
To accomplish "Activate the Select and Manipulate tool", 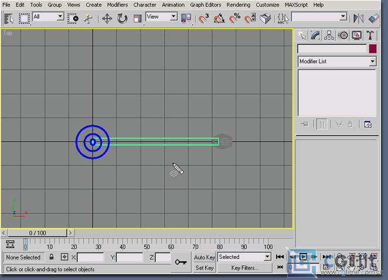I will [x=88, y=19].
